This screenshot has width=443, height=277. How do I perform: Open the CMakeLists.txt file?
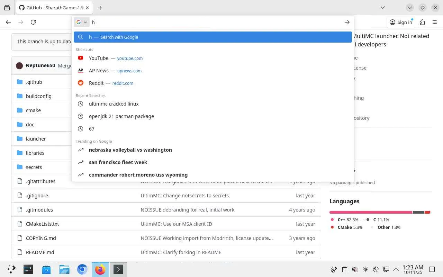click(43, 224)
